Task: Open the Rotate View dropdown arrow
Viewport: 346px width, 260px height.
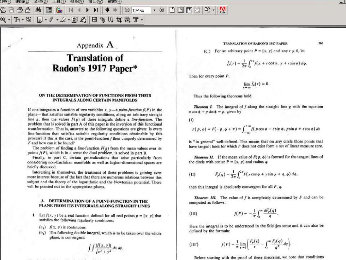Action: pos(213,10)
